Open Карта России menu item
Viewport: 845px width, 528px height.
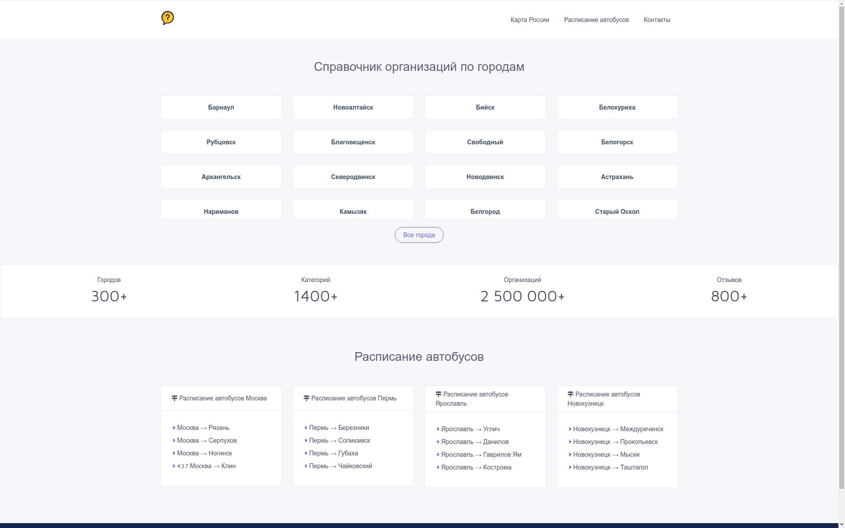click(529, 20)
